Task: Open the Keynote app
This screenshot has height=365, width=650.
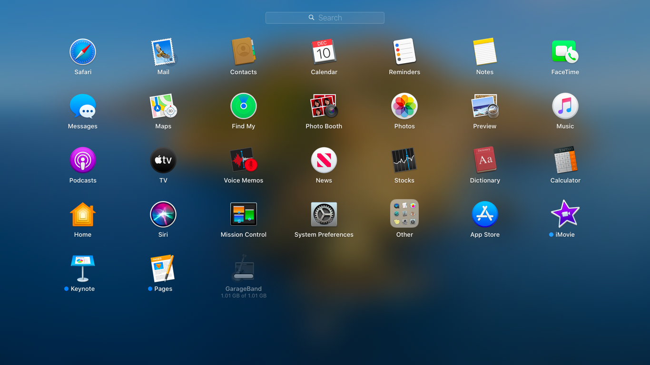Action: coord(83,269)
